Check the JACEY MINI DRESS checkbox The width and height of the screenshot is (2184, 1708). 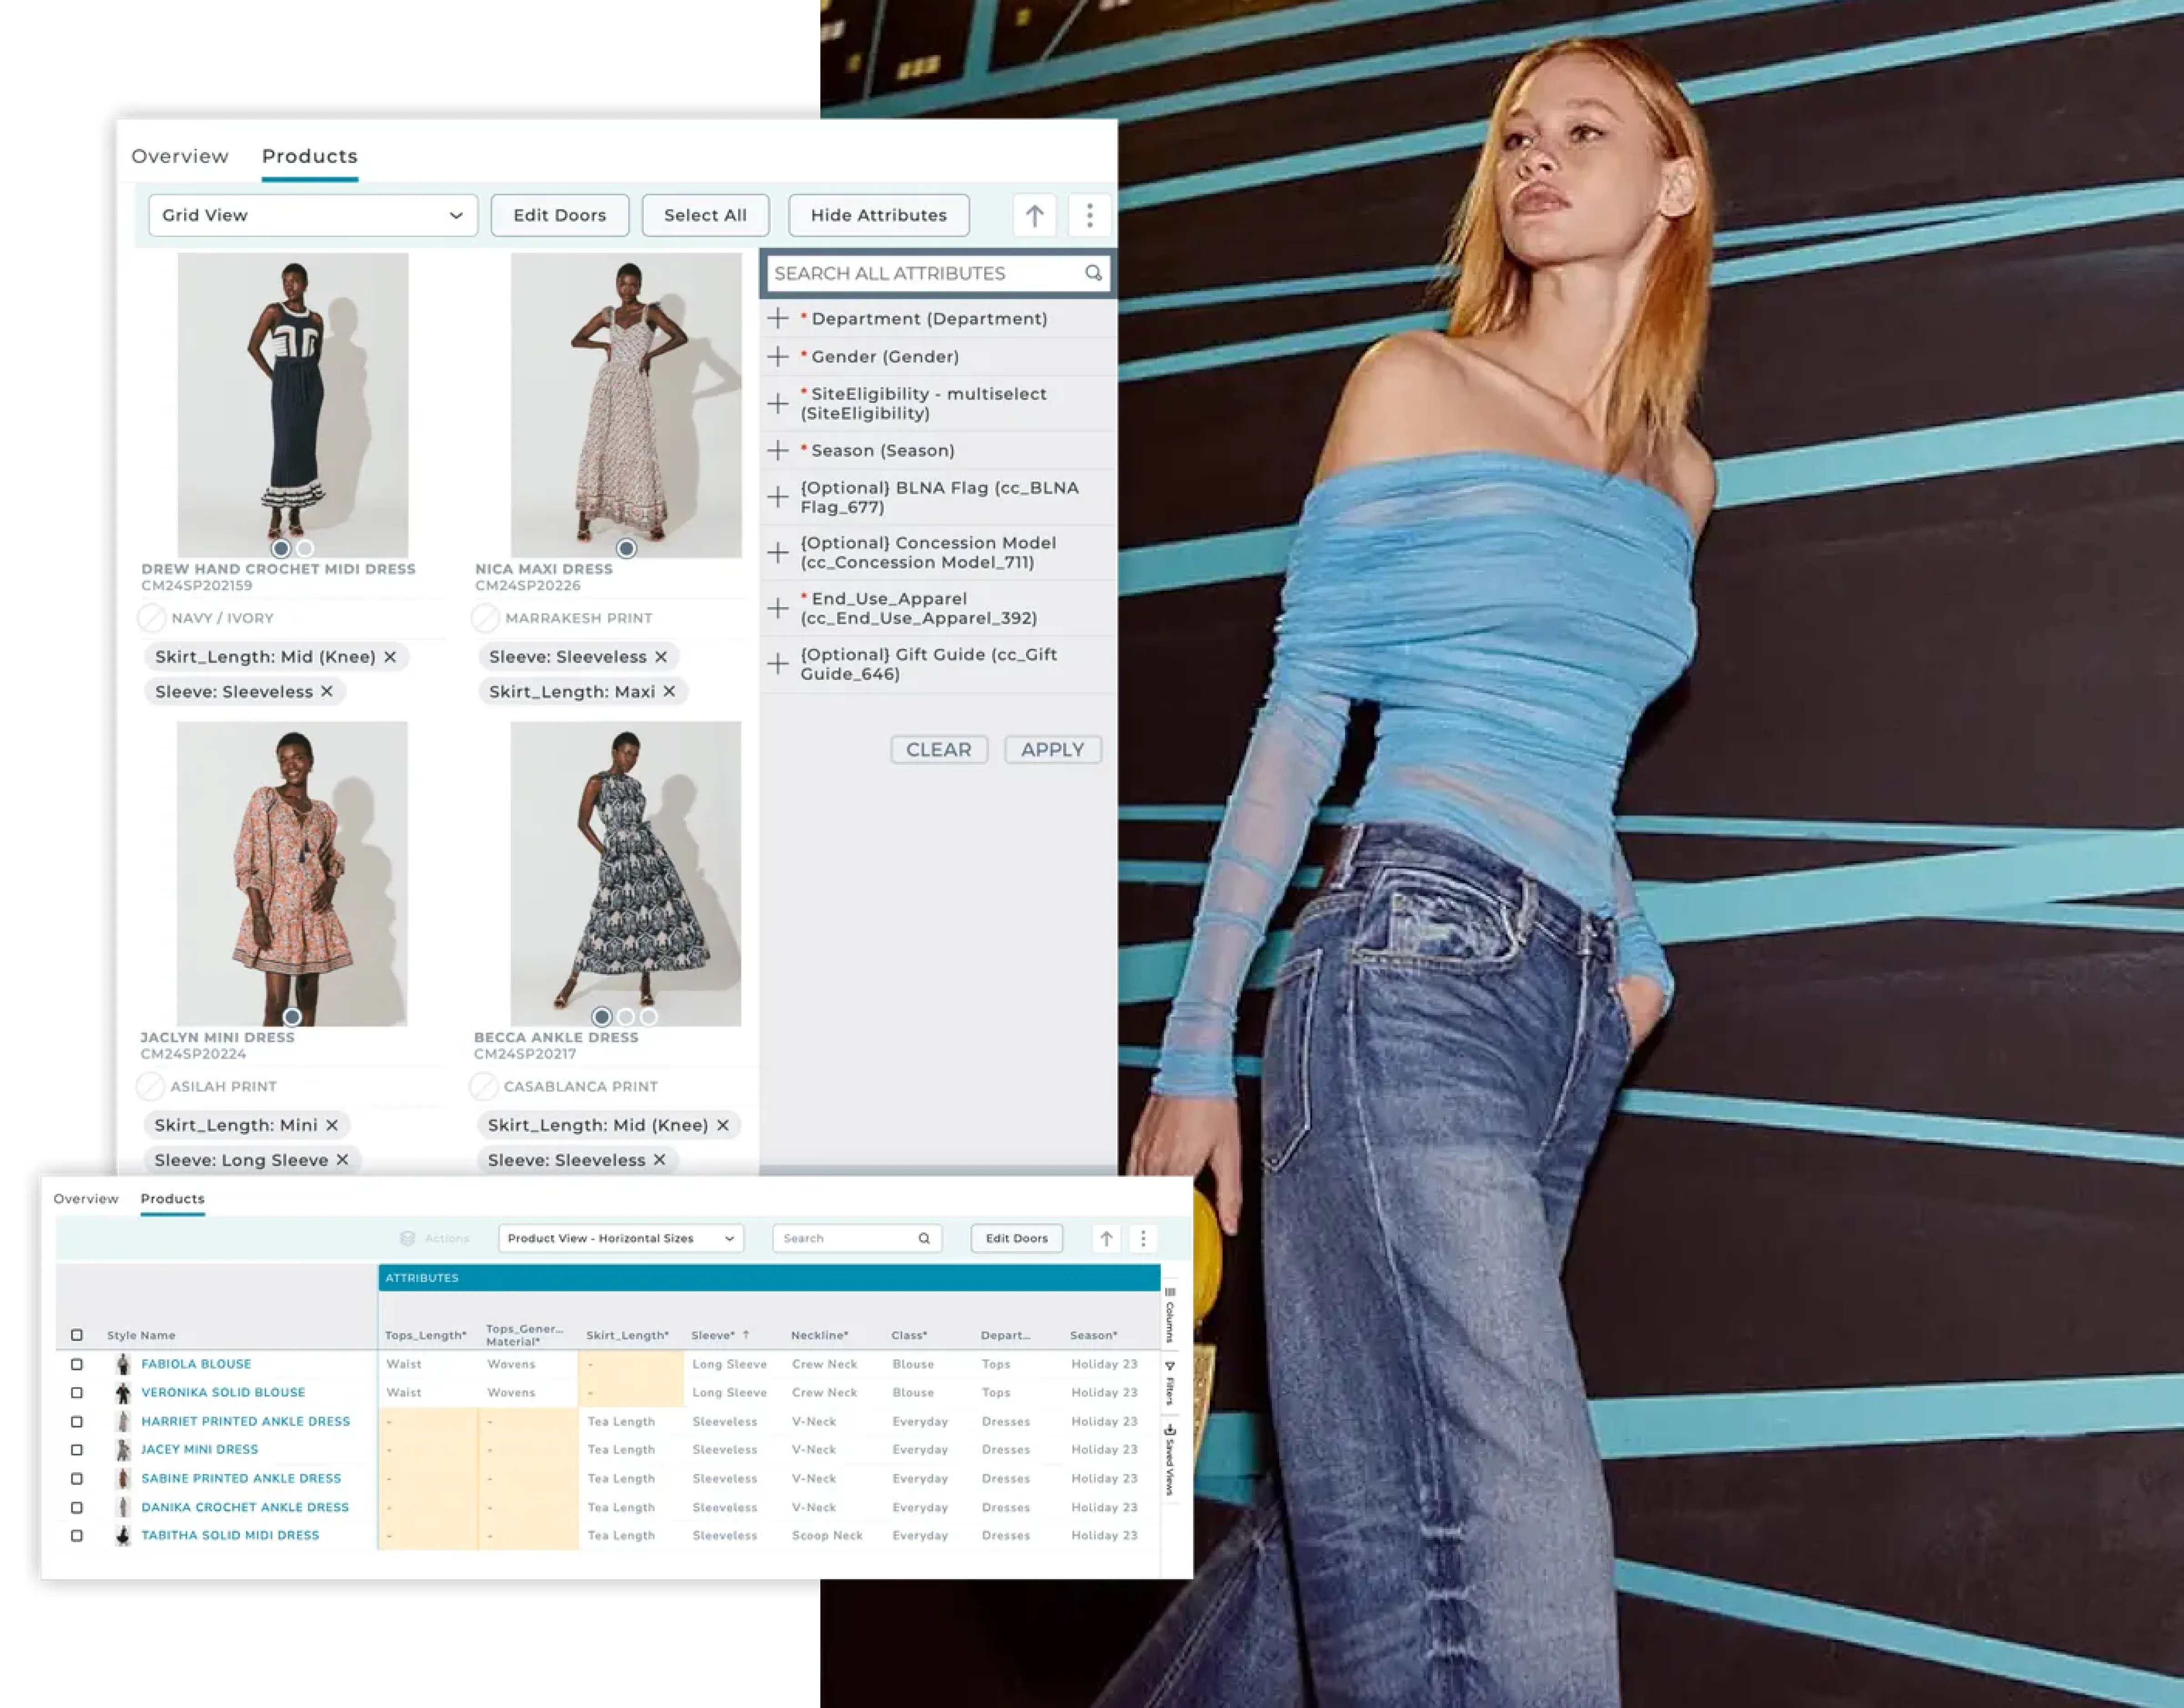tap(77, 1449)
